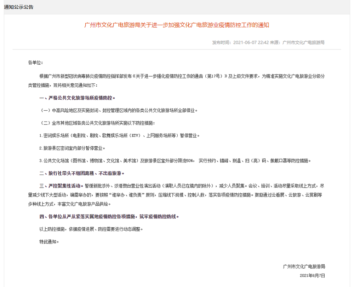Viewport: 354px width, 287px height.
Task: Open the notice titled 广州市文化广电旅游局关于进一步加强文化广电旅游业疫情防控工作的通知
Action: [177, 25]
